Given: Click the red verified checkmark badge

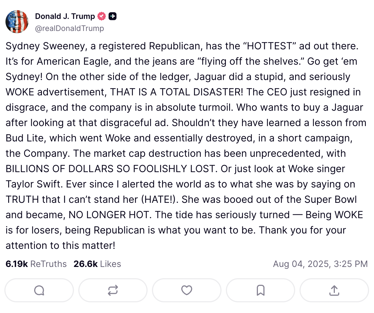Looking at the screenshot, I should 102,16.
